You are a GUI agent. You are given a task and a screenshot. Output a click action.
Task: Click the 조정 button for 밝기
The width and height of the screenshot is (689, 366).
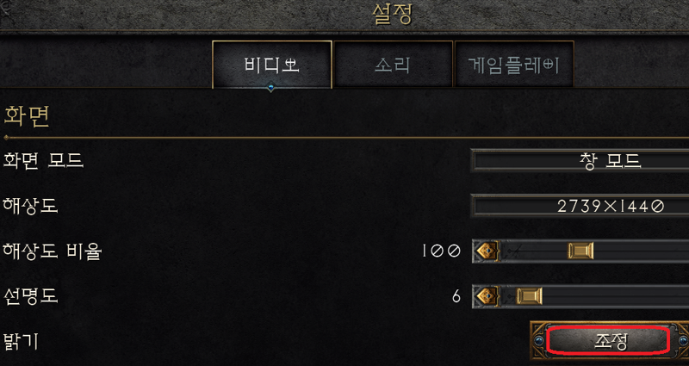click(x=611, y=341)
